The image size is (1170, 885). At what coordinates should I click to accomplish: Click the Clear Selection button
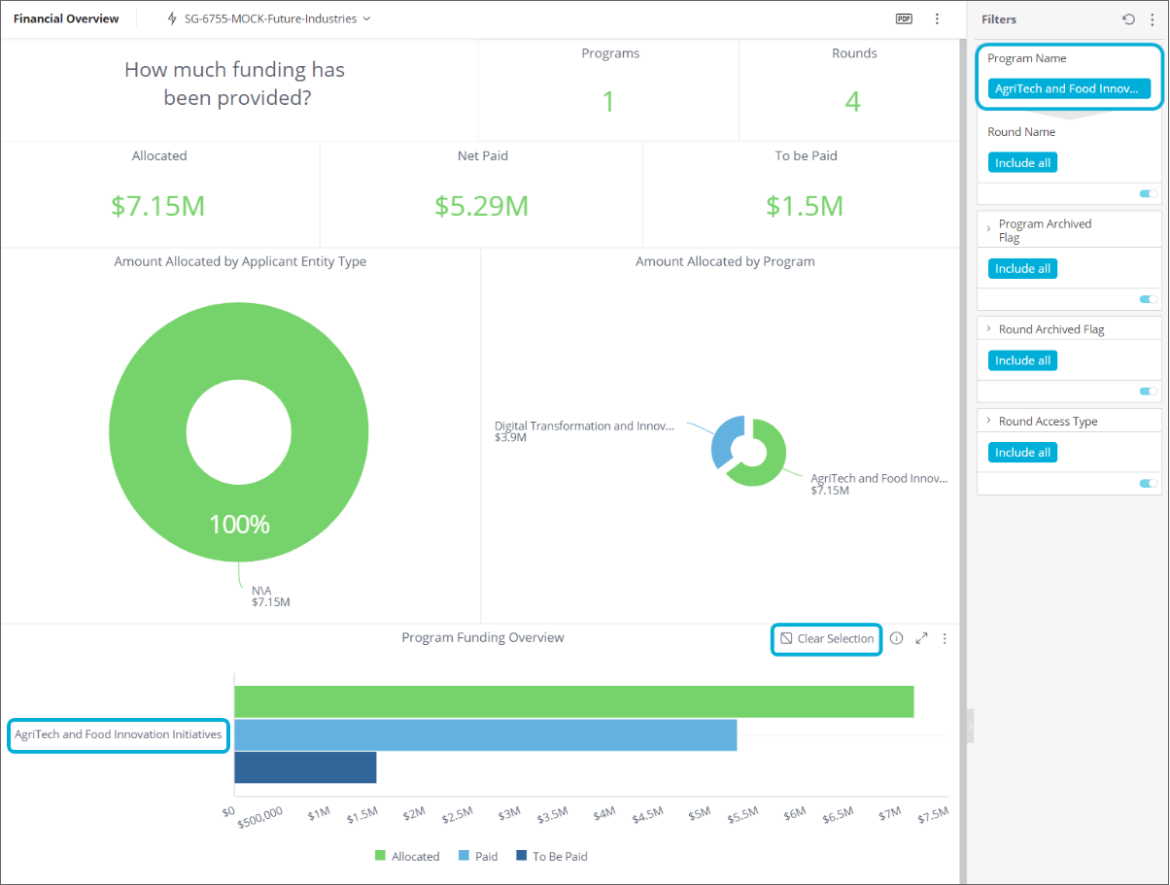click(826, 638)
